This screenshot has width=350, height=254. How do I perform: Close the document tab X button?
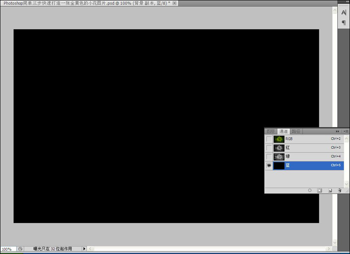[175, 3]
